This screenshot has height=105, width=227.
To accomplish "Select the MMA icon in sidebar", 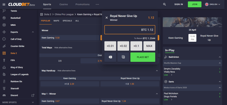I will coord(4,25).
